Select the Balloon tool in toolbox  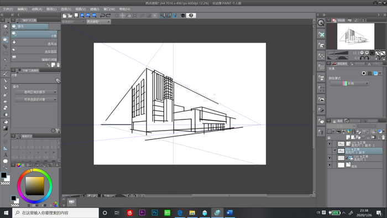(6, 162)
